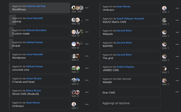View voter avatars next to drupal
181x112 pixels.
(77, 44)
